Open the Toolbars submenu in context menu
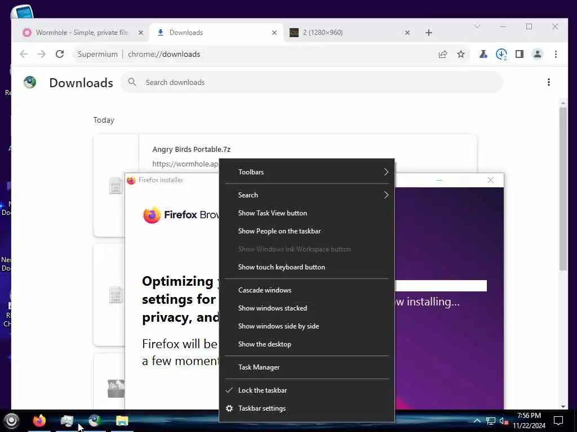This screenshot has width=577, height=432. [307, 172]
